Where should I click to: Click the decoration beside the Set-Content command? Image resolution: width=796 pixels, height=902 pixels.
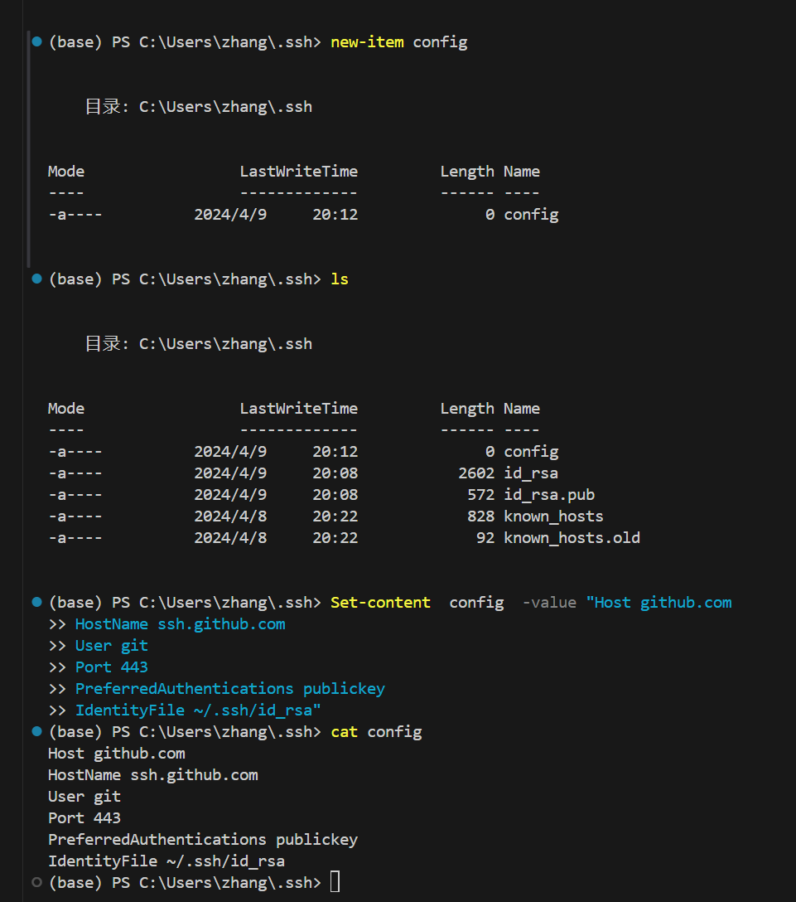36,602
